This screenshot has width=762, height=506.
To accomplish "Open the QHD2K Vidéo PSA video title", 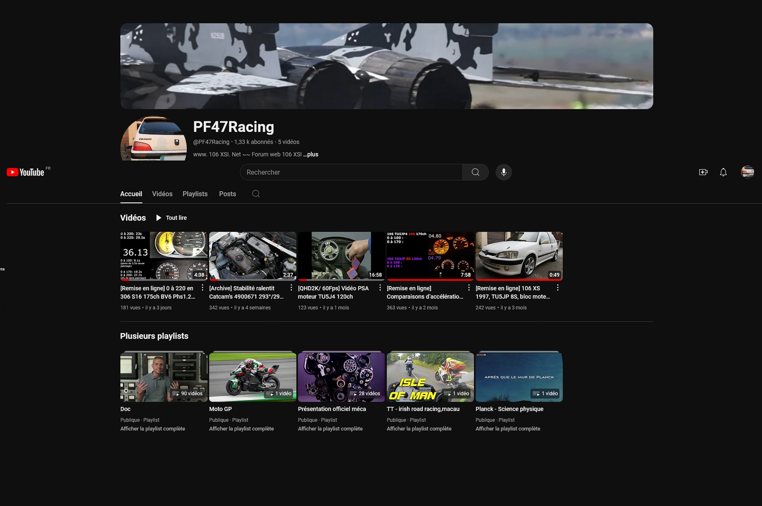I will [333, 292].
